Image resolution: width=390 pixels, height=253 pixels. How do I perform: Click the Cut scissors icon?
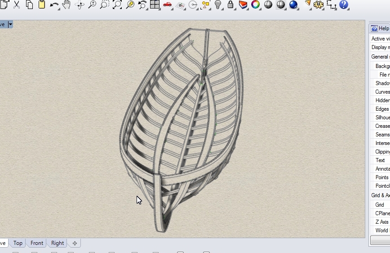tap(17, 5)
